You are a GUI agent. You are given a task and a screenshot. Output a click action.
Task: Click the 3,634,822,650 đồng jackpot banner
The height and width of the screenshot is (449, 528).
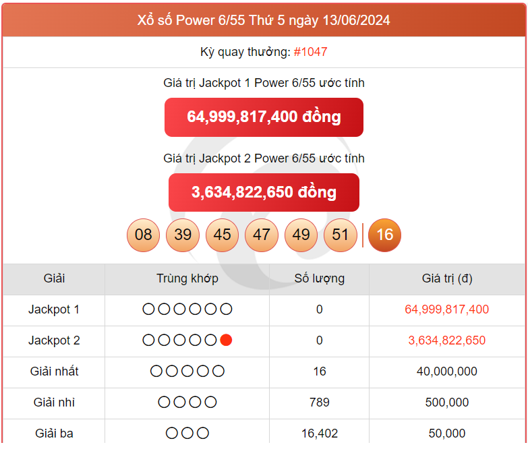pos(264,192)
